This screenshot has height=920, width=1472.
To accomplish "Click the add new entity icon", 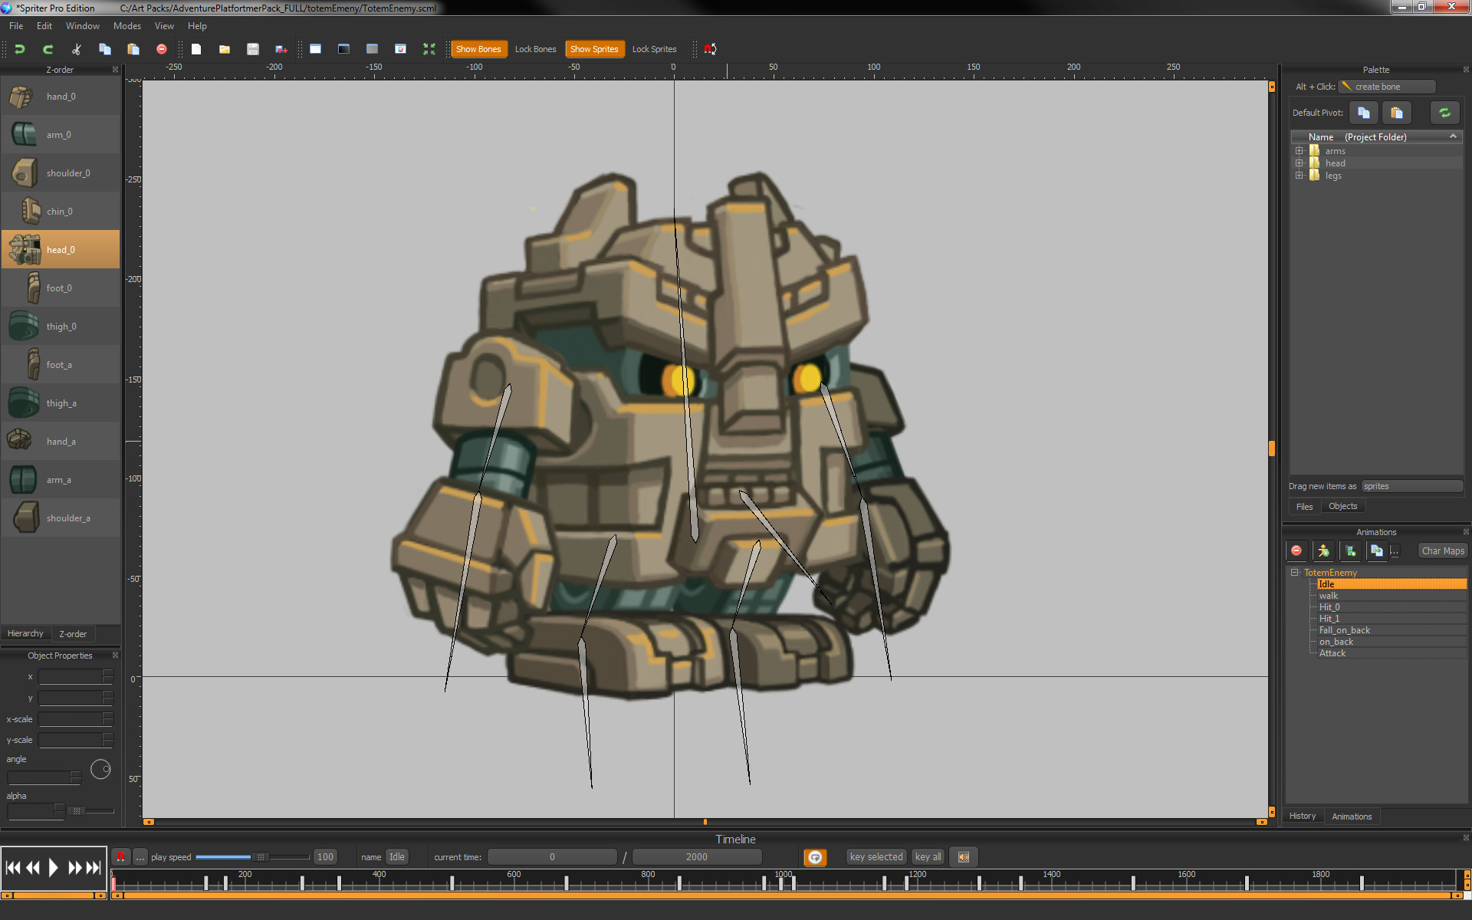I will click(x=1323, y=550).
